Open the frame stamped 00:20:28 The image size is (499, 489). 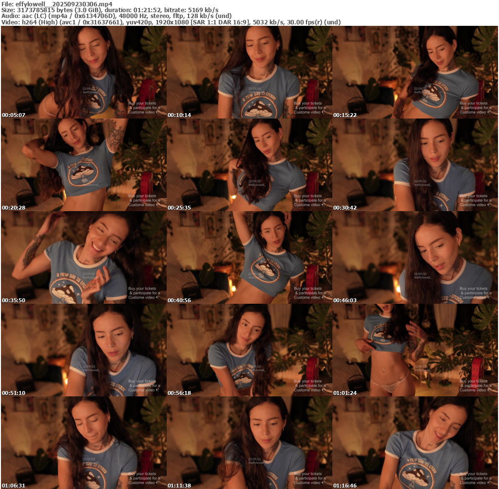83,165
